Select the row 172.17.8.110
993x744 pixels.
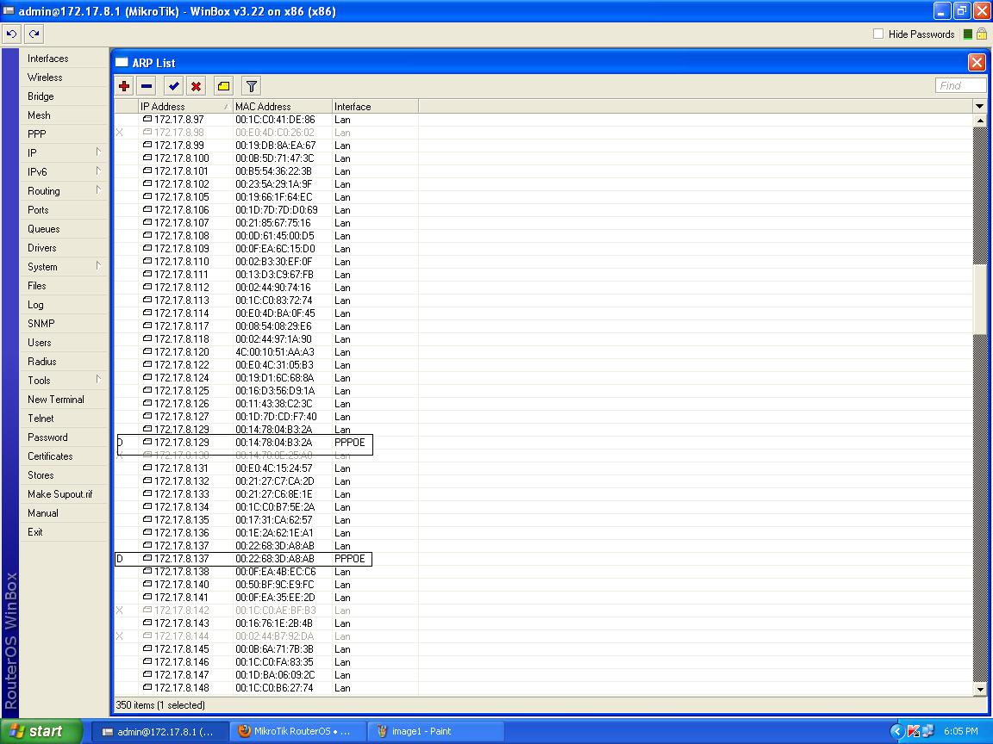(x=543, y=261)
